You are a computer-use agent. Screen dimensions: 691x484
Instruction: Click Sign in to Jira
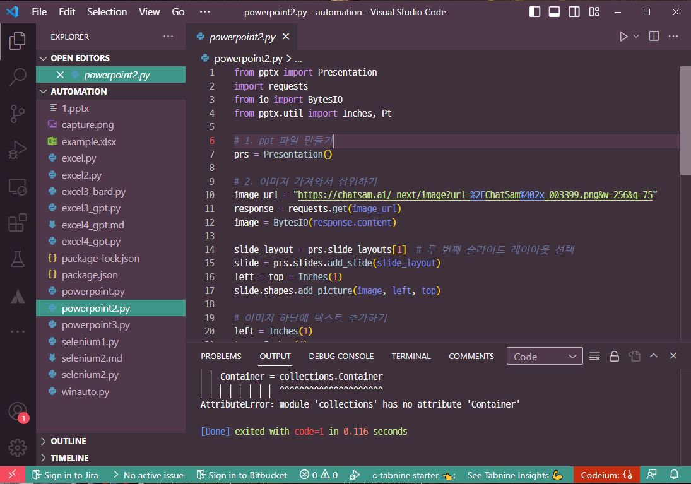click(65, 475)
